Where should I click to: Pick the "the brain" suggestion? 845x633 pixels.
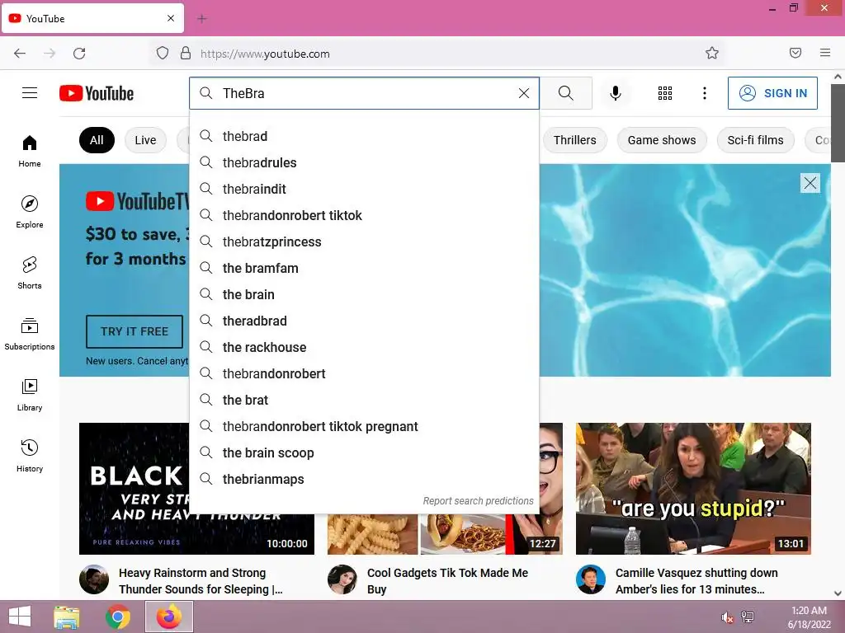pyautogui.click(x=364, y=294)
